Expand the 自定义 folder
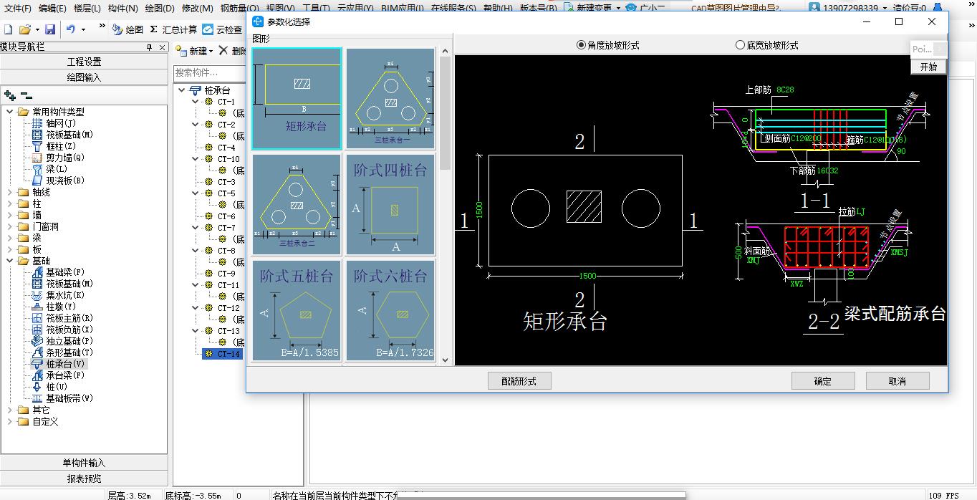 coord(9,421)
